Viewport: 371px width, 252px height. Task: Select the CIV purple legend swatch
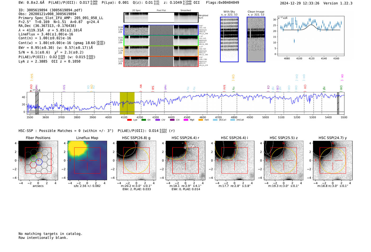click(158, 120)
